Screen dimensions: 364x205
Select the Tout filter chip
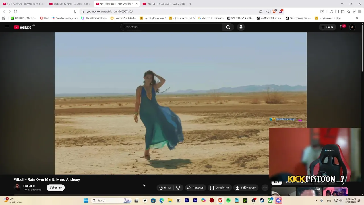point(276,182)
